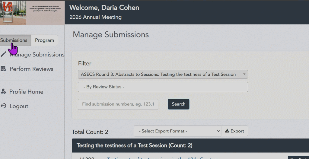Switch to the Submissions tab
This screenshot has width=309, height=159.
14,40
